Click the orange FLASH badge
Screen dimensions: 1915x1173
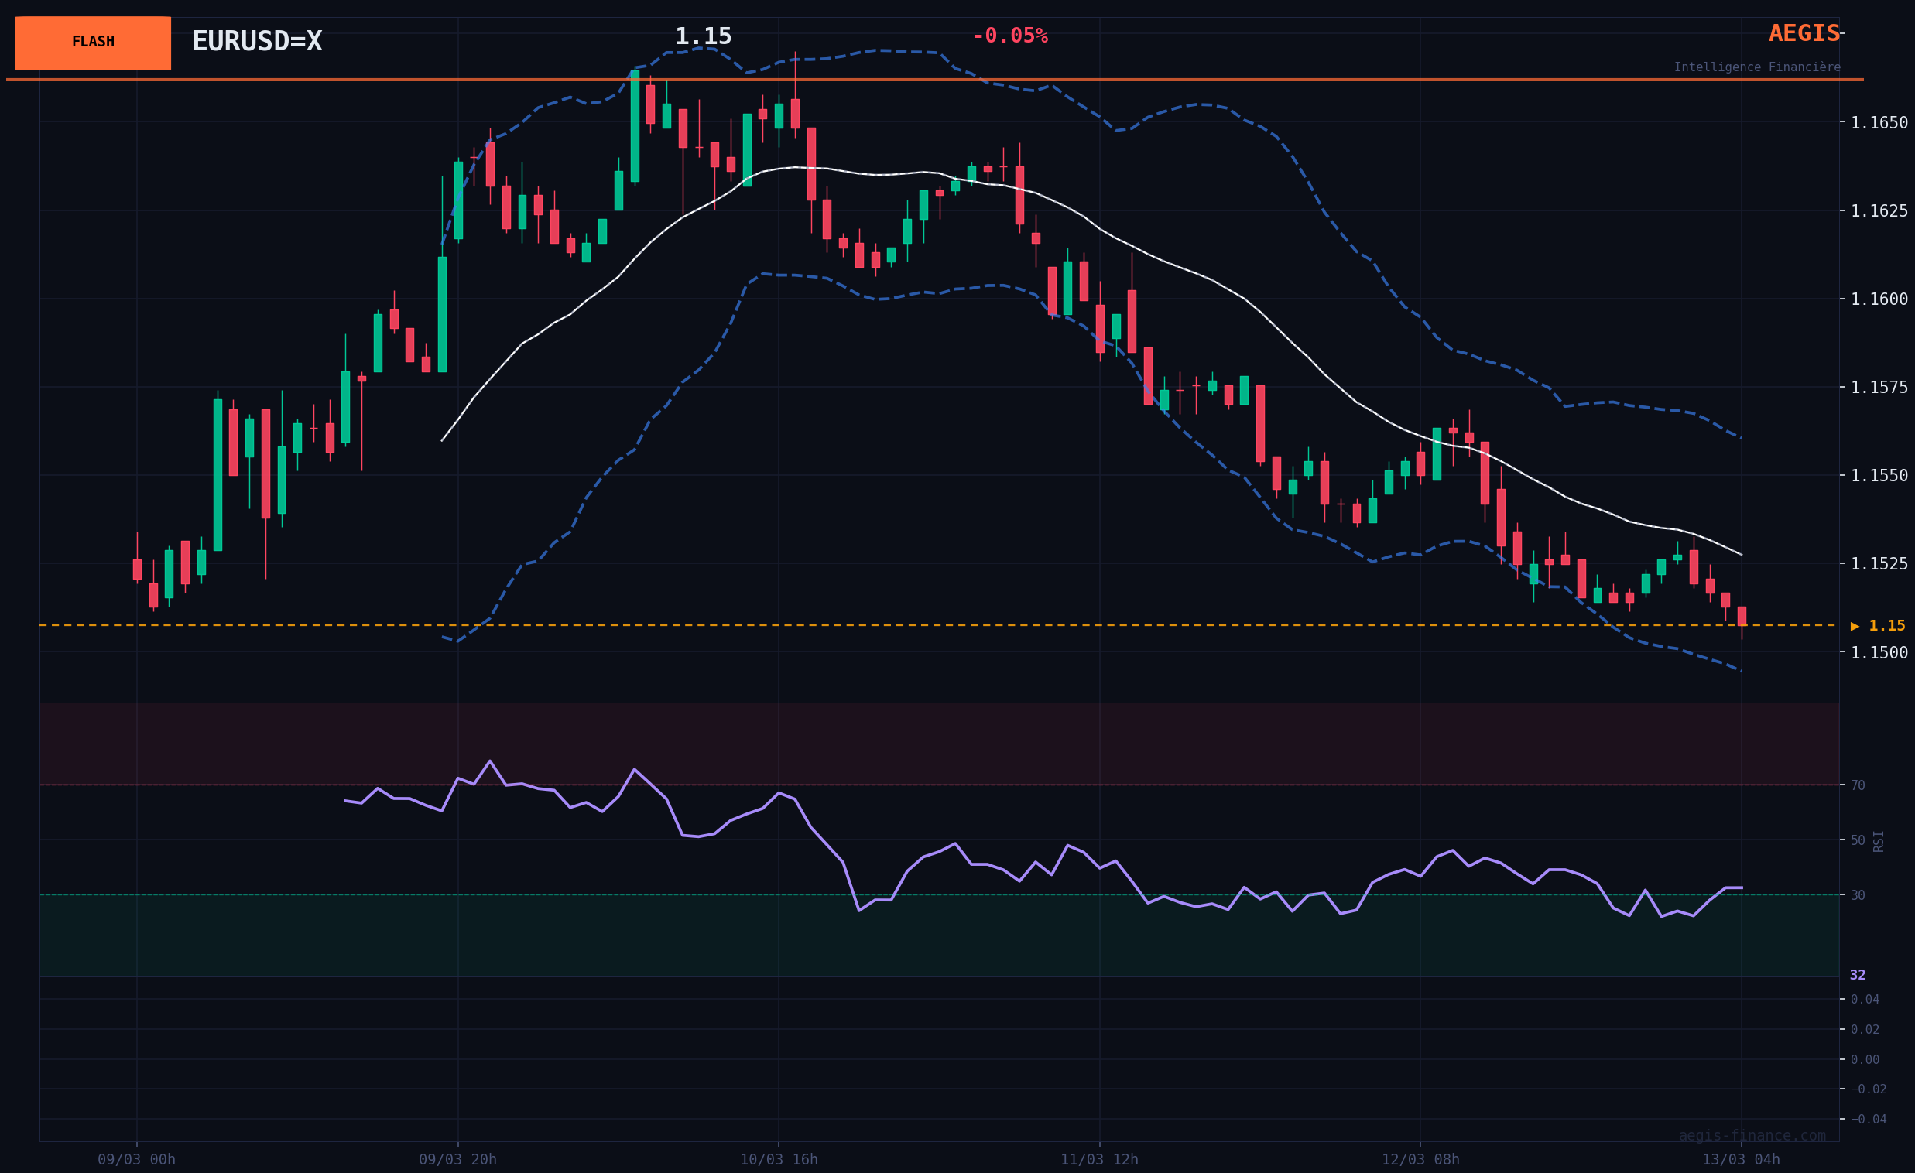coord(92,43)
